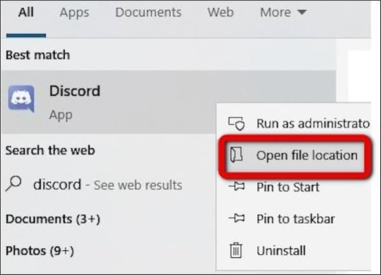Click the Discord app icon

pos(21,99)
